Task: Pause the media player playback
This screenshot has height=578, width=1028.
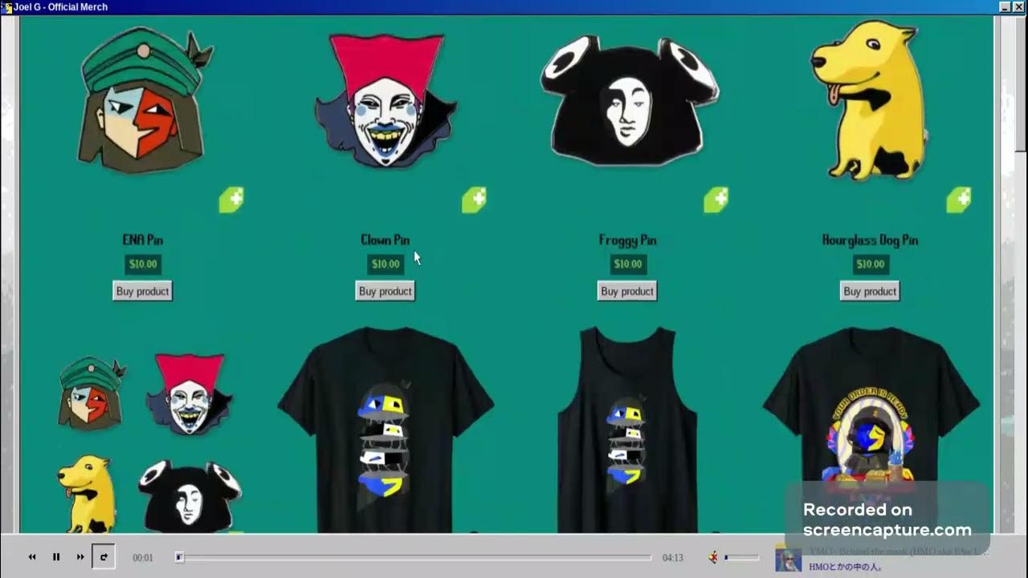Action: tap(56, 557)
